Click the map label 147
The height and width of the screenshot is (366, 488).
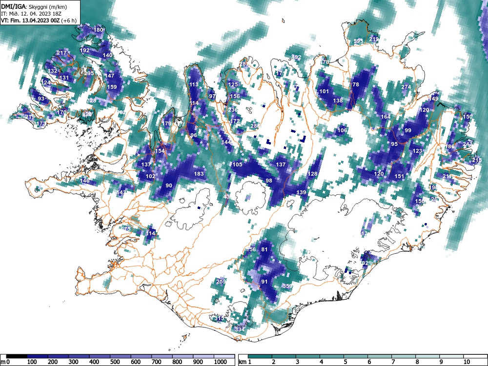pos(109,76)
